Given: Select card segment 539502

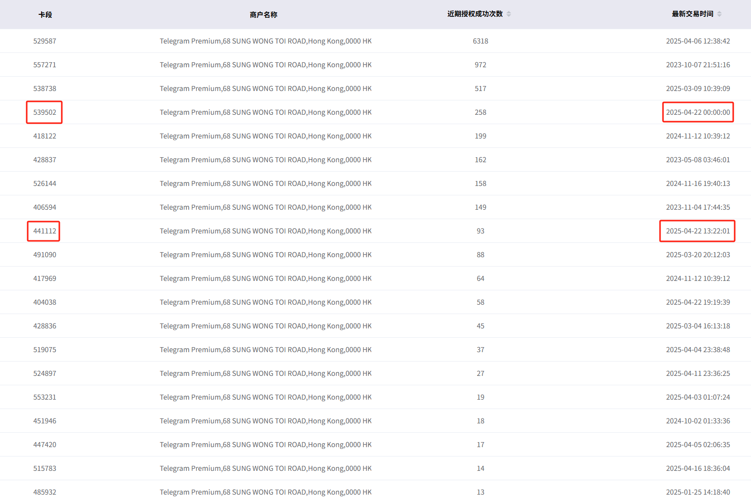Looking at the screenshot, I should (44, 112).
